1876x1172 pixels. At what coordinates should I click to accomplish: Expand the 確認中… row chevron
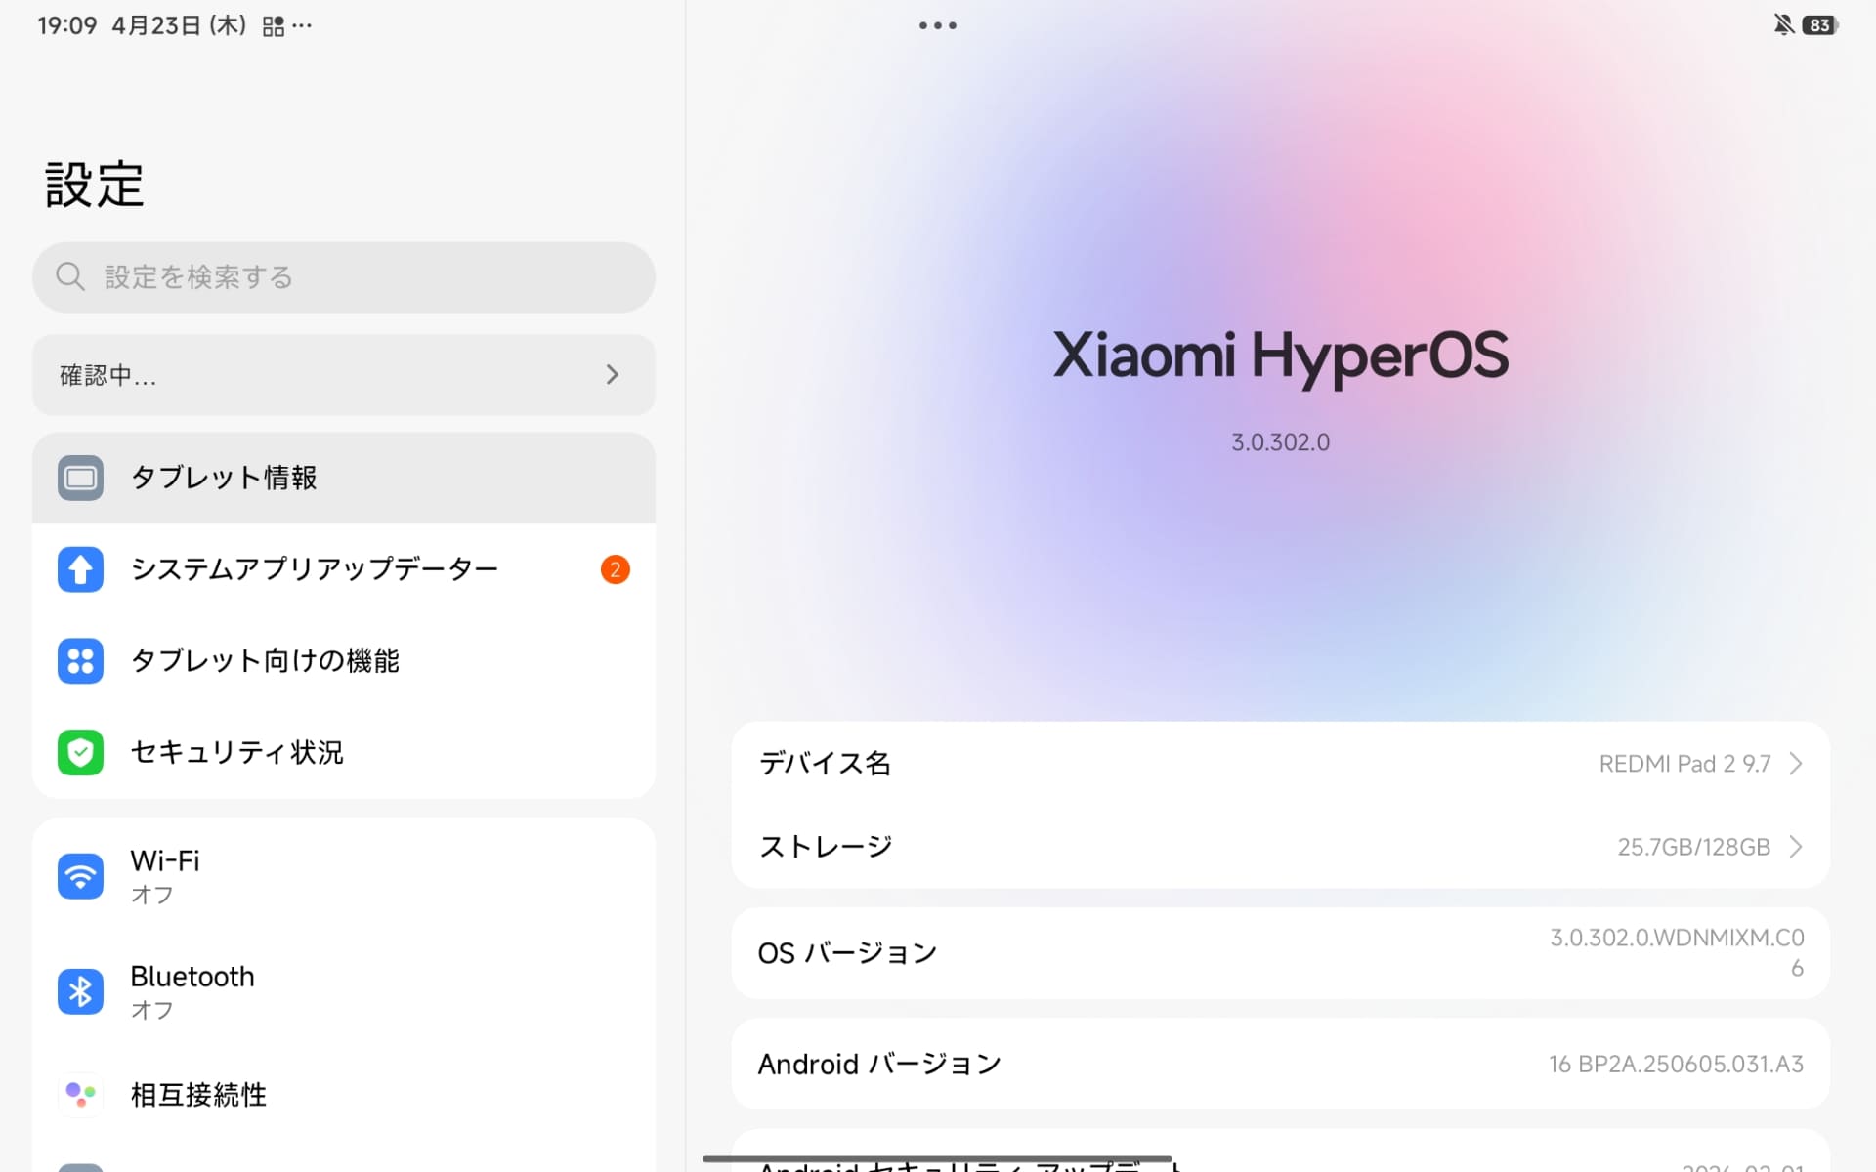(613, 375)
